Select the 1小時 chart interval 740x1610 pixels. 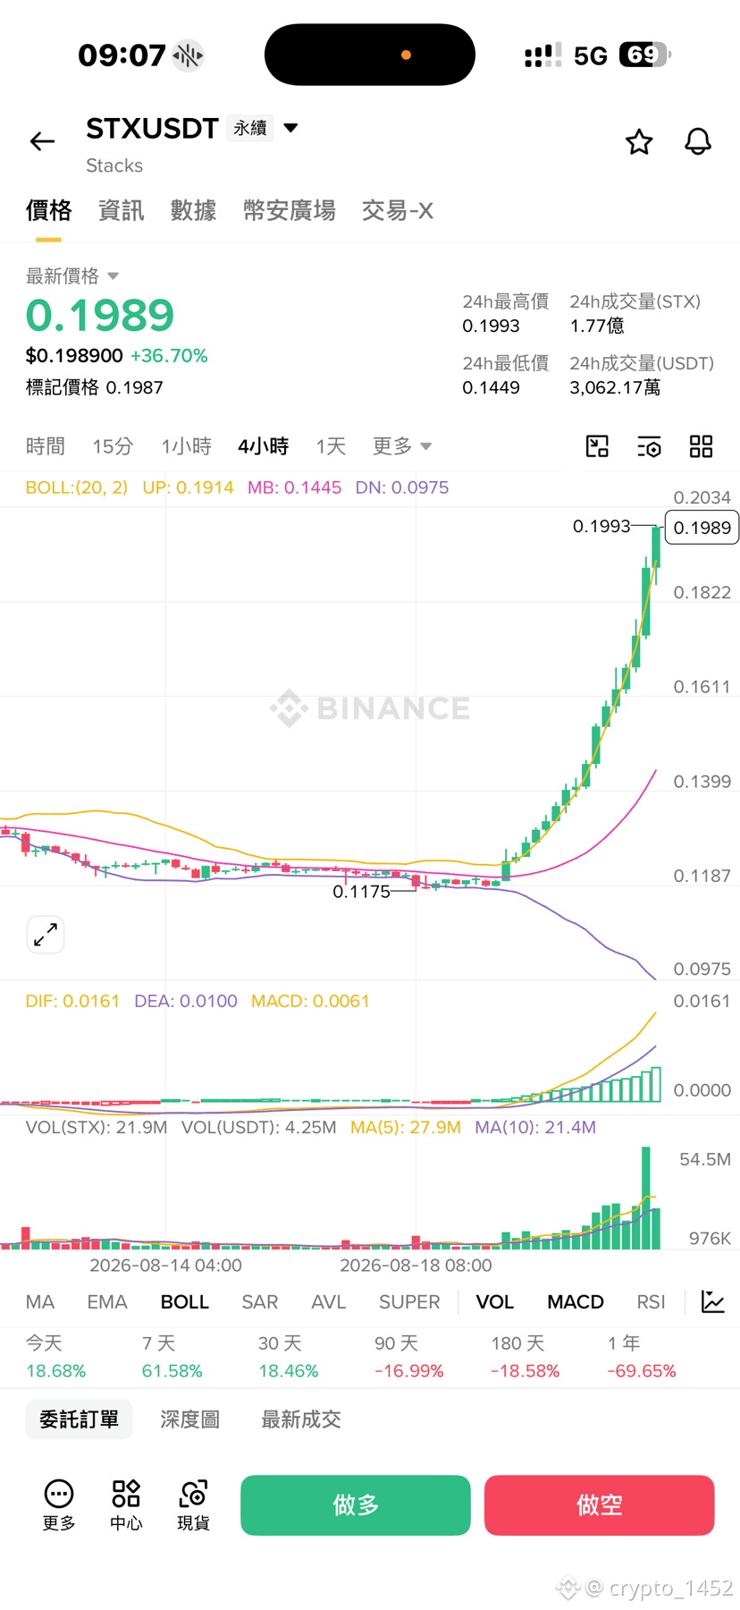pos(186,445)
